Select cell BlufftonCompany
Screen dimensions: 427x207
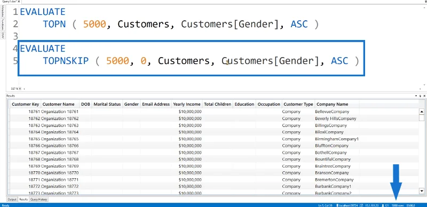[337, 146]
